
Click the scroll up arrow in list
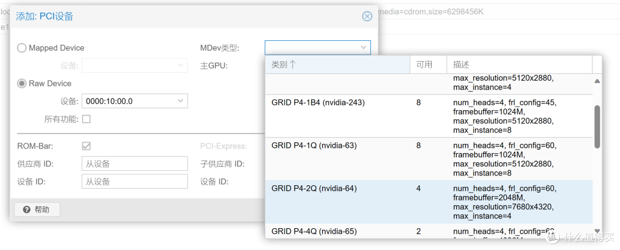click(597, 81)
